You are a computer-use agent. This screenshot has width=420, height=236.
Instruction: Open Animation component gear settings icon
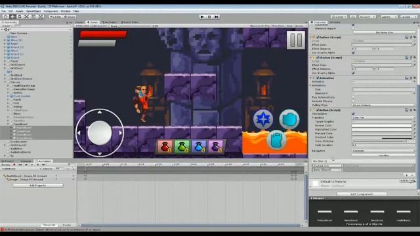pyautogui.click(x=415, y=78)
